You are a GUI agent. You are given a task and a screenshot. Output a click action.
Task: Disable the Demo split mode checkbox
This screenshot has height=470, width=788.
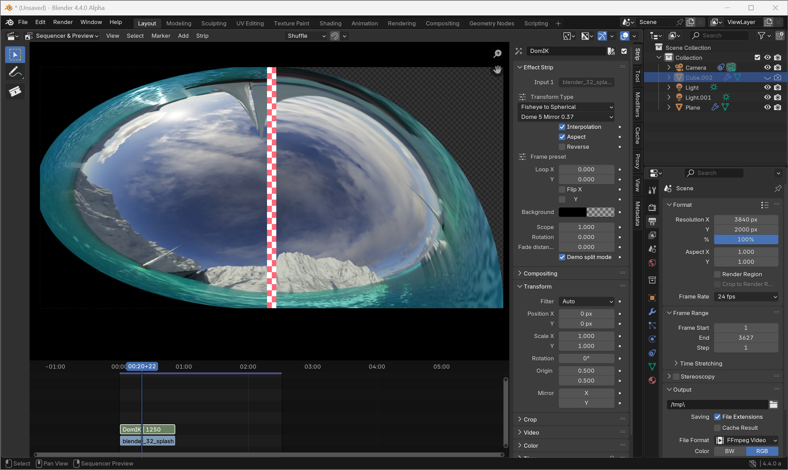point(562,257)
